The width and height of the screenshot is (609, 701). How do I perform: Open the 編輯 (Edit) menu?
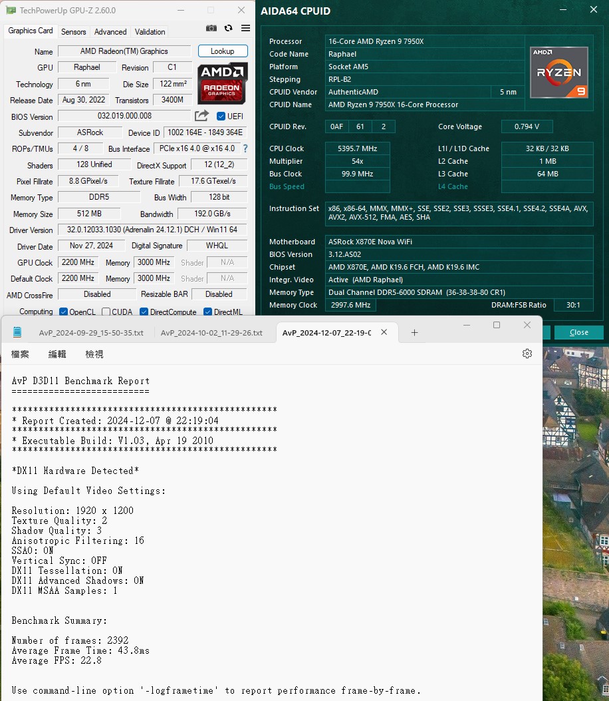tap(57, 354)
